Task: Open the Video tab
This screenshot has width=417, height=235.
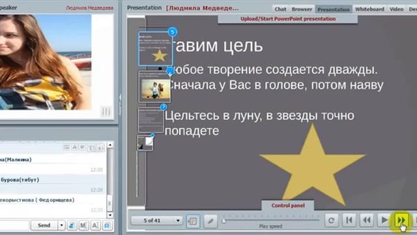Action: coord(396,9)
